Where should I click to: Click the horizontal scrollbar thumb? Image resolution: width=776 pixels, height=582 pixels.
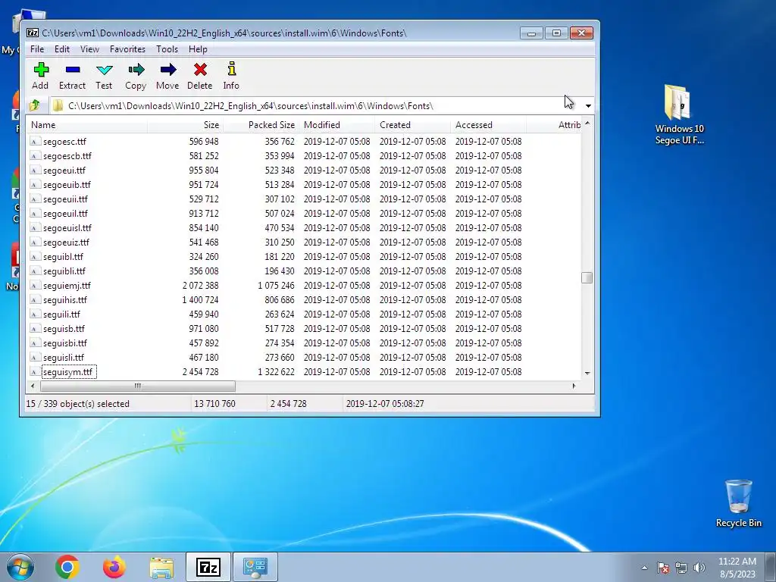(x=138, y=386)
